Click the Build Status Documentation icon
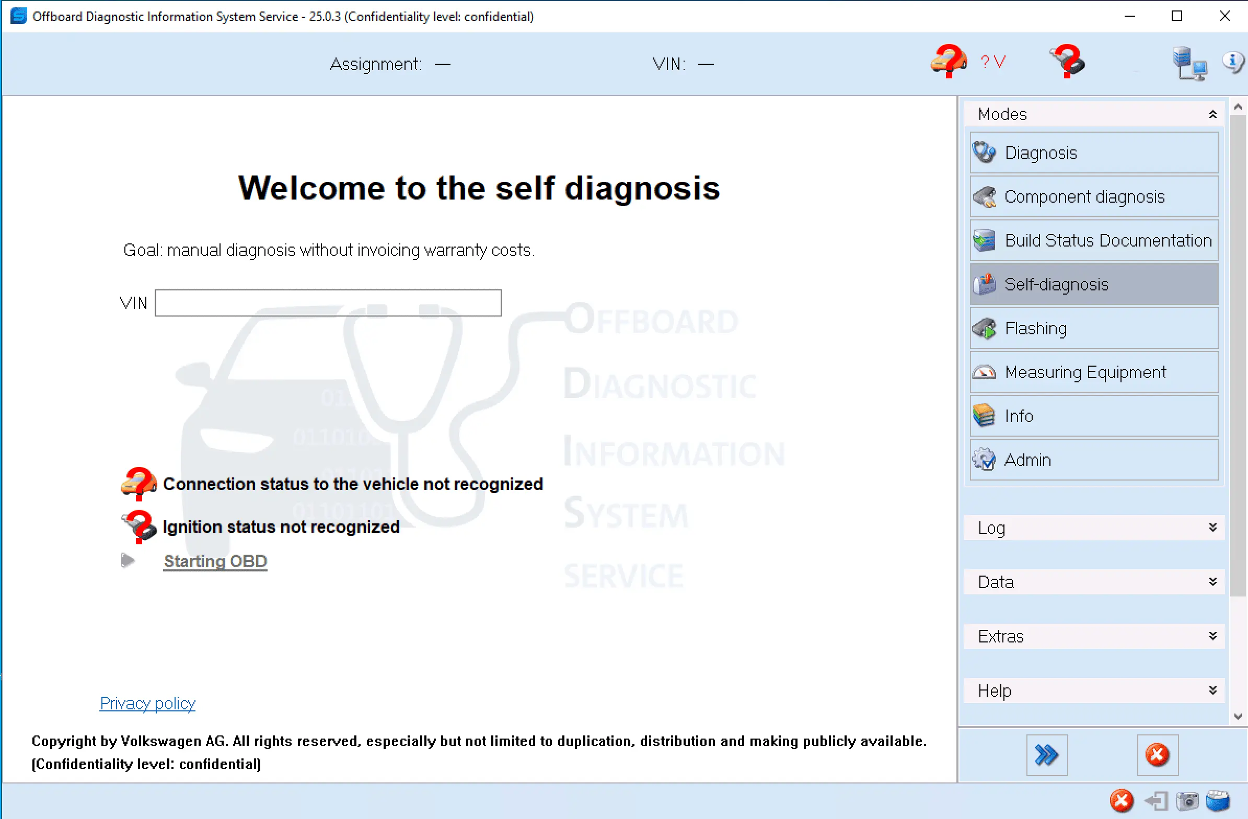The width and height of the screenshot is (1248, 819). (984, 240)
